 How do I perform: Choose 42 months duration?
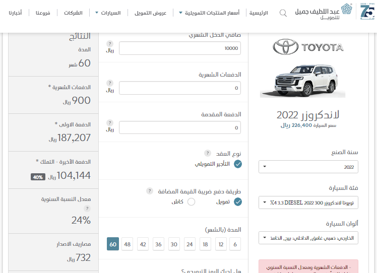(x=143, y=244)
